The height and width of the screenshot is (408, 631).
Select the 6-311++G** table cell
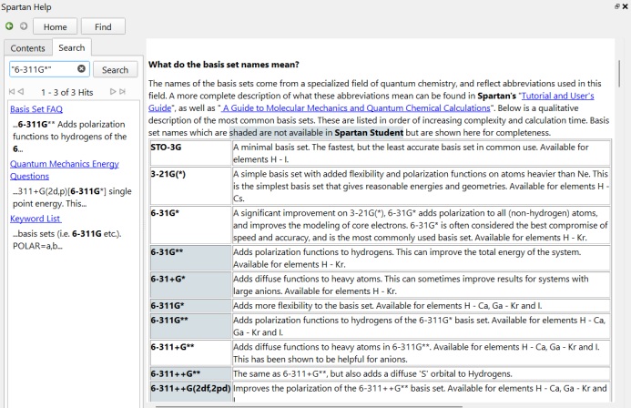(x=190, y=373)
